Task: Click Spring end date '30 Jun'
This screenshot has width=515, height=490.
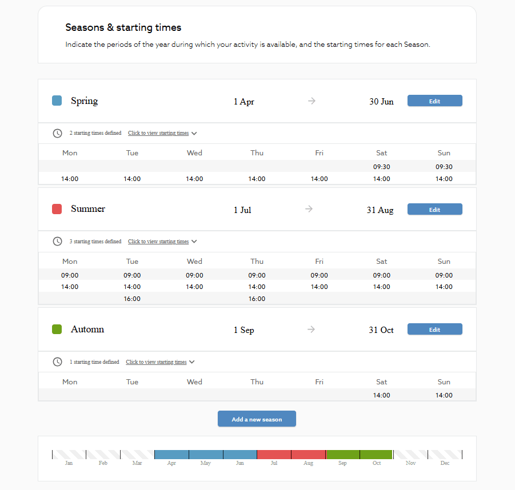Action: coord(381,102)
